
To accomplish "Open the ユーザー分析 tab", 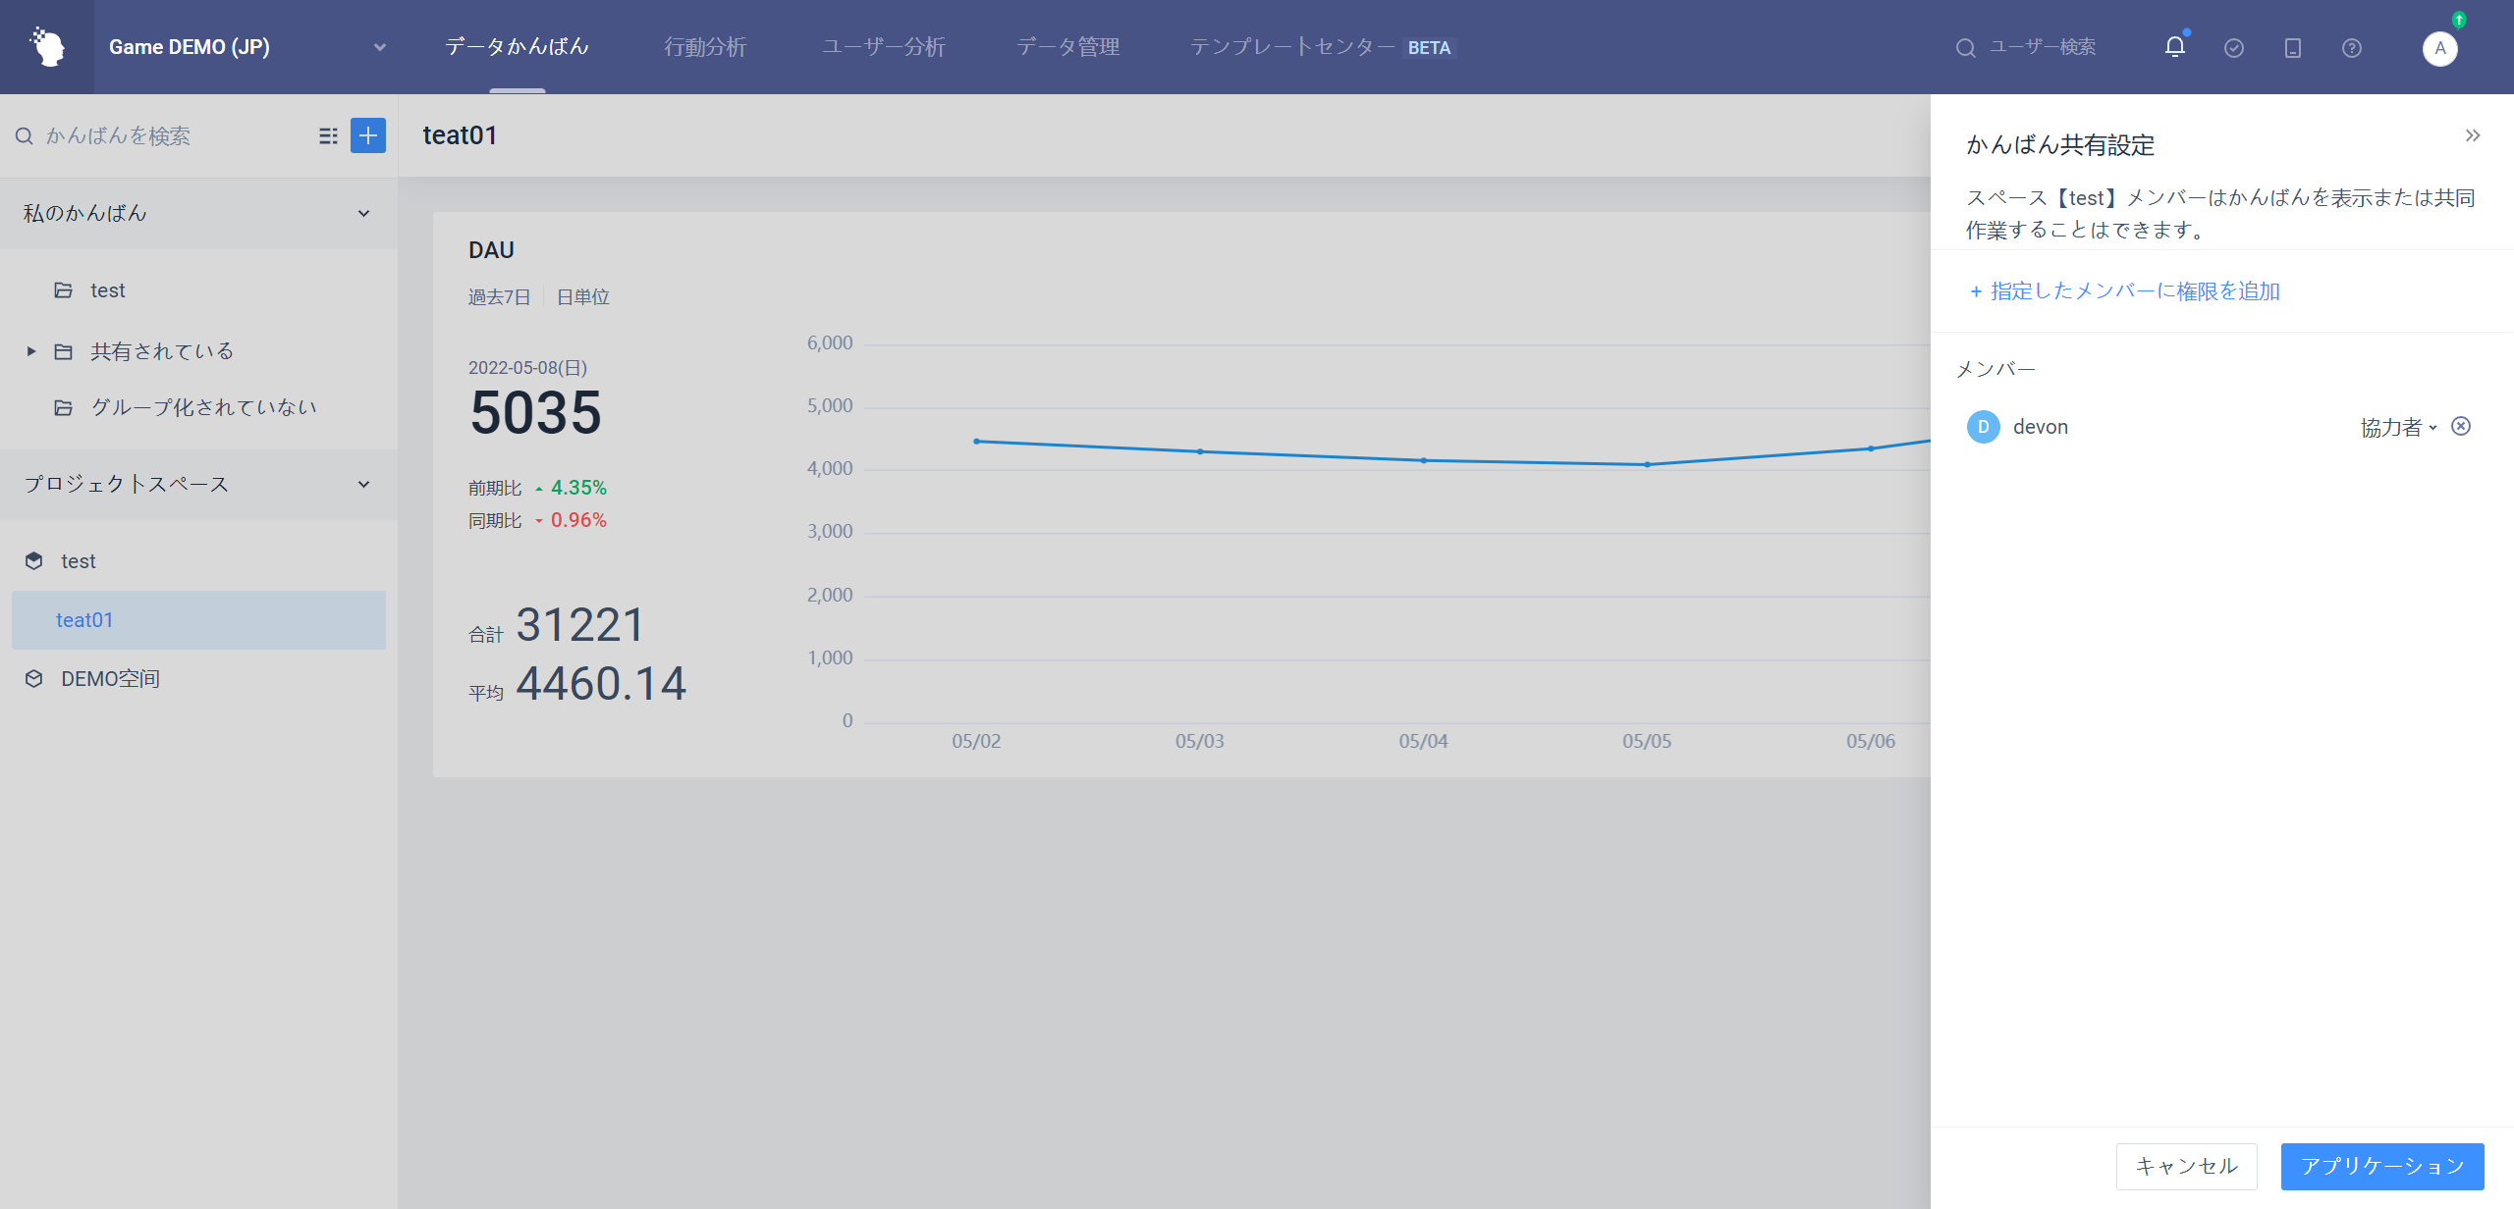I will coord(883,47).
